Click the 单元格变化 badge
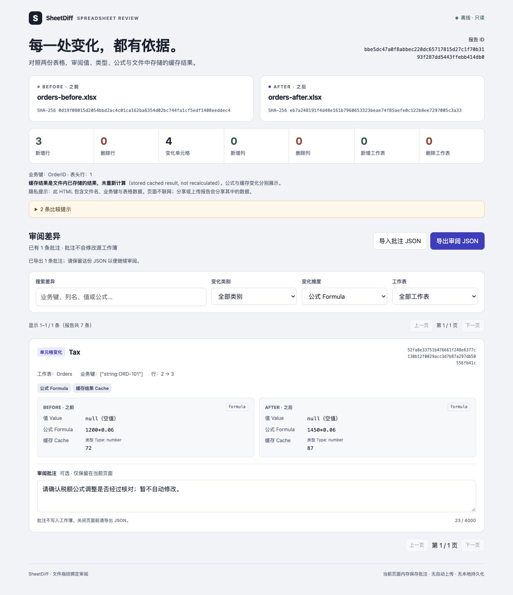 click(x=51, y=352)
